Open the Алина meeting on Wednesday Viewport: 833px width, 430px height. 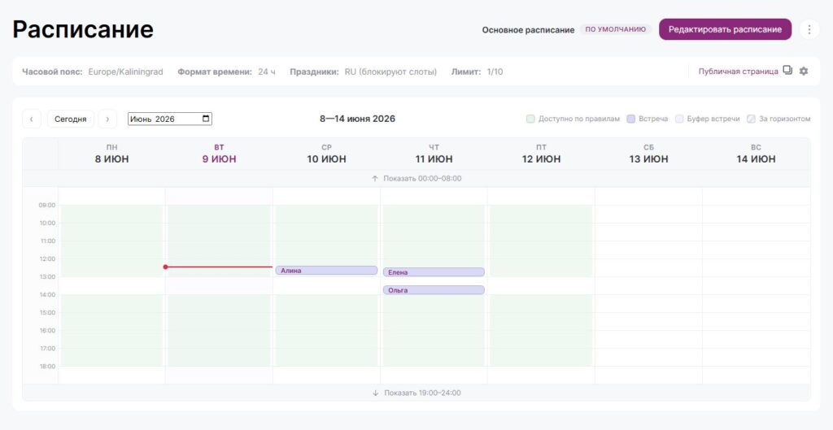point(326,271)
